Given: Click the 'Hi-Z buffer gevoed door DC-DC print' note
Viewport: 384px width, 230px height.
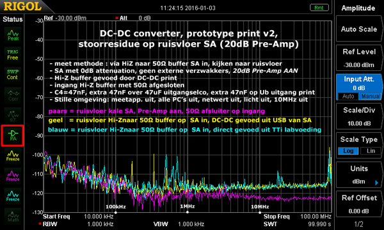Looking at the screenshot, I should tap(113, 78).
